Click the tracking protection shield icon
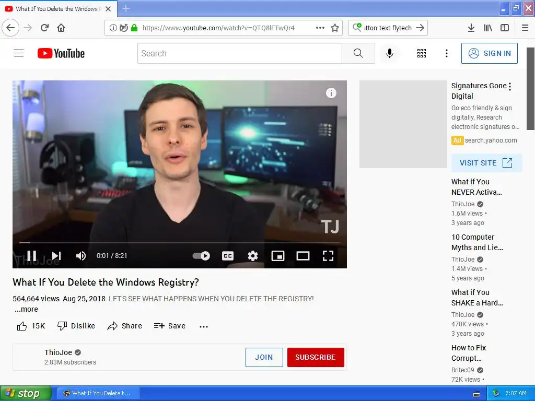 (x=124, y=28)
